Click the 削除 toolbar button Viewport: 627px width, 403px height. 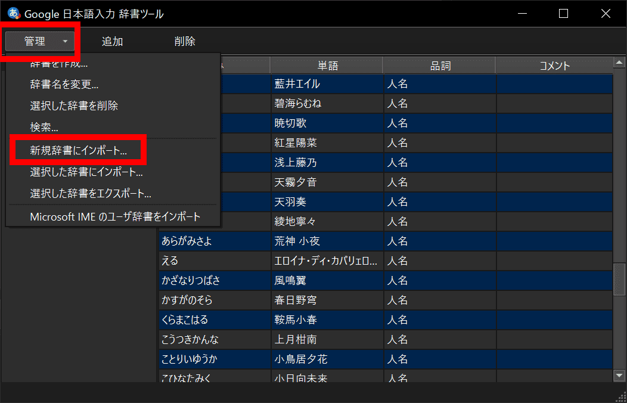185,41
